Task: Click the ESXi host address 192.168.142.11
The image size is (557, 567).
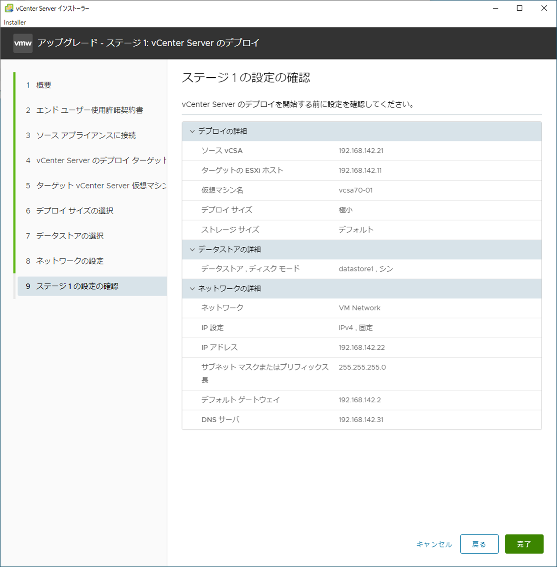Action: [360, 171]
